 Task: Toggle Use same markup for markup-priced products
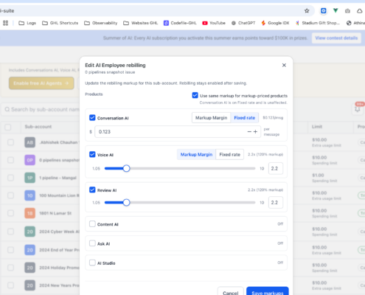[x=195, y=95]
